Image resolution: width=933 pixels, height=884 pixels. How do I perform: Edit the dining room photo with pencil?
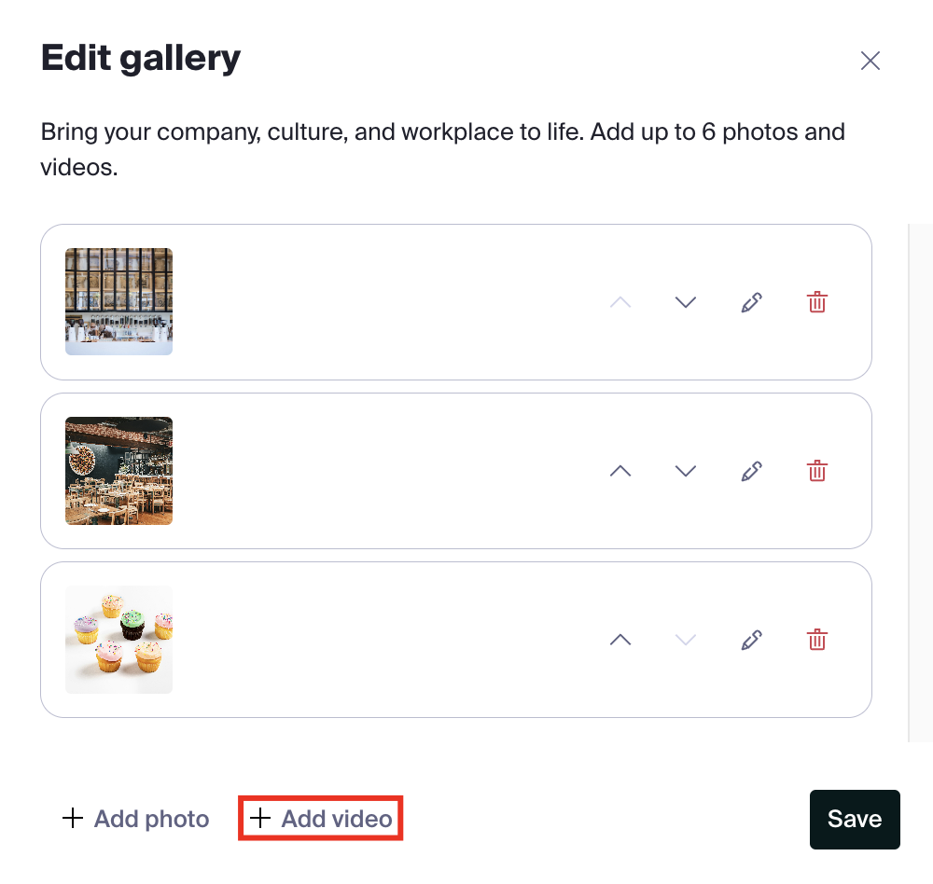751,471
